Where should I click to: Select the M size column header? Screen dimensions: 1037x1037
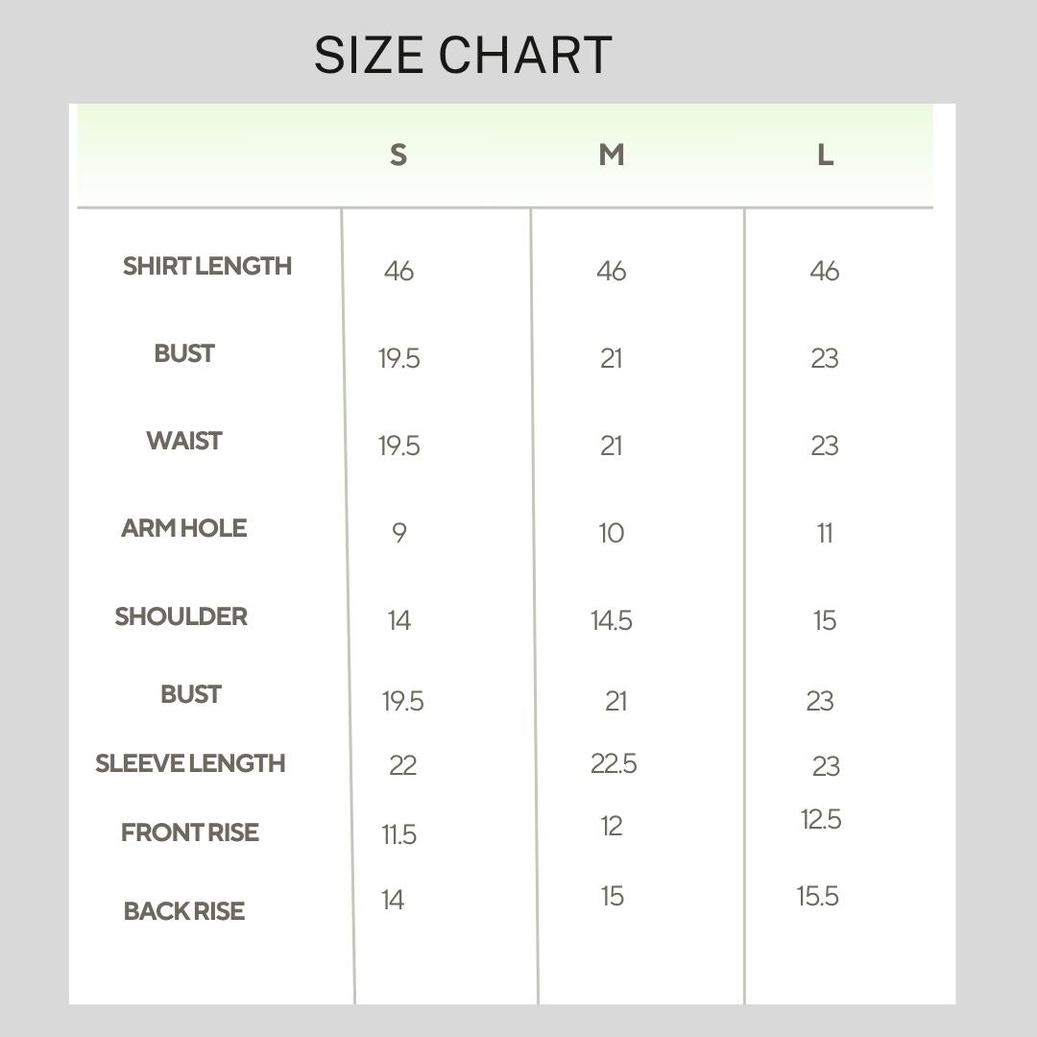pos(612,155)
